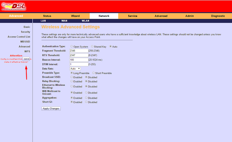
Task: Go to the Service tab
Action: (x=133, y=16)
